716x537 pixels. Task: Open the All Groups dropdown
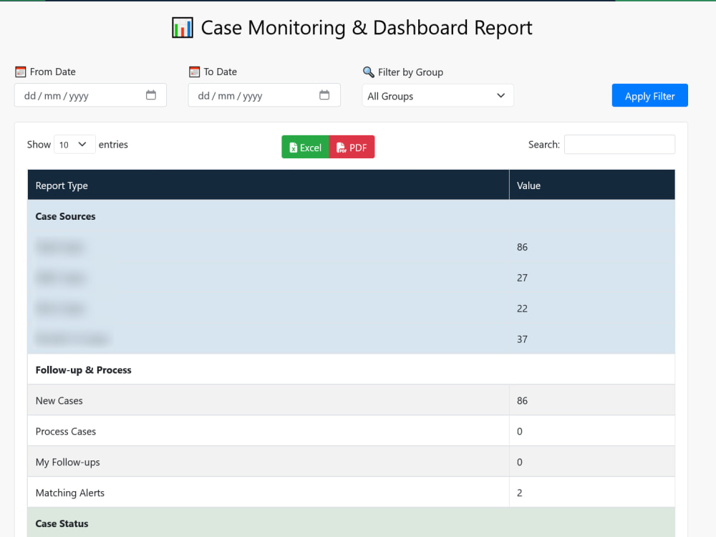[x=438, y=95]
